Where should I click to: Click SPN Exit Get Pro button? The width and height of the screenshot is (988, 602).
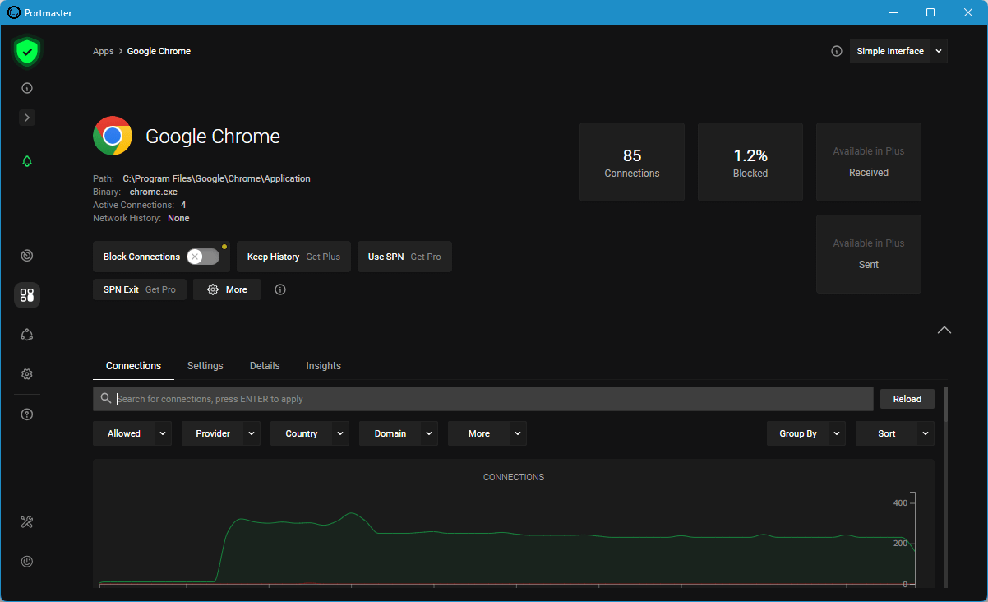click(140, 289)
